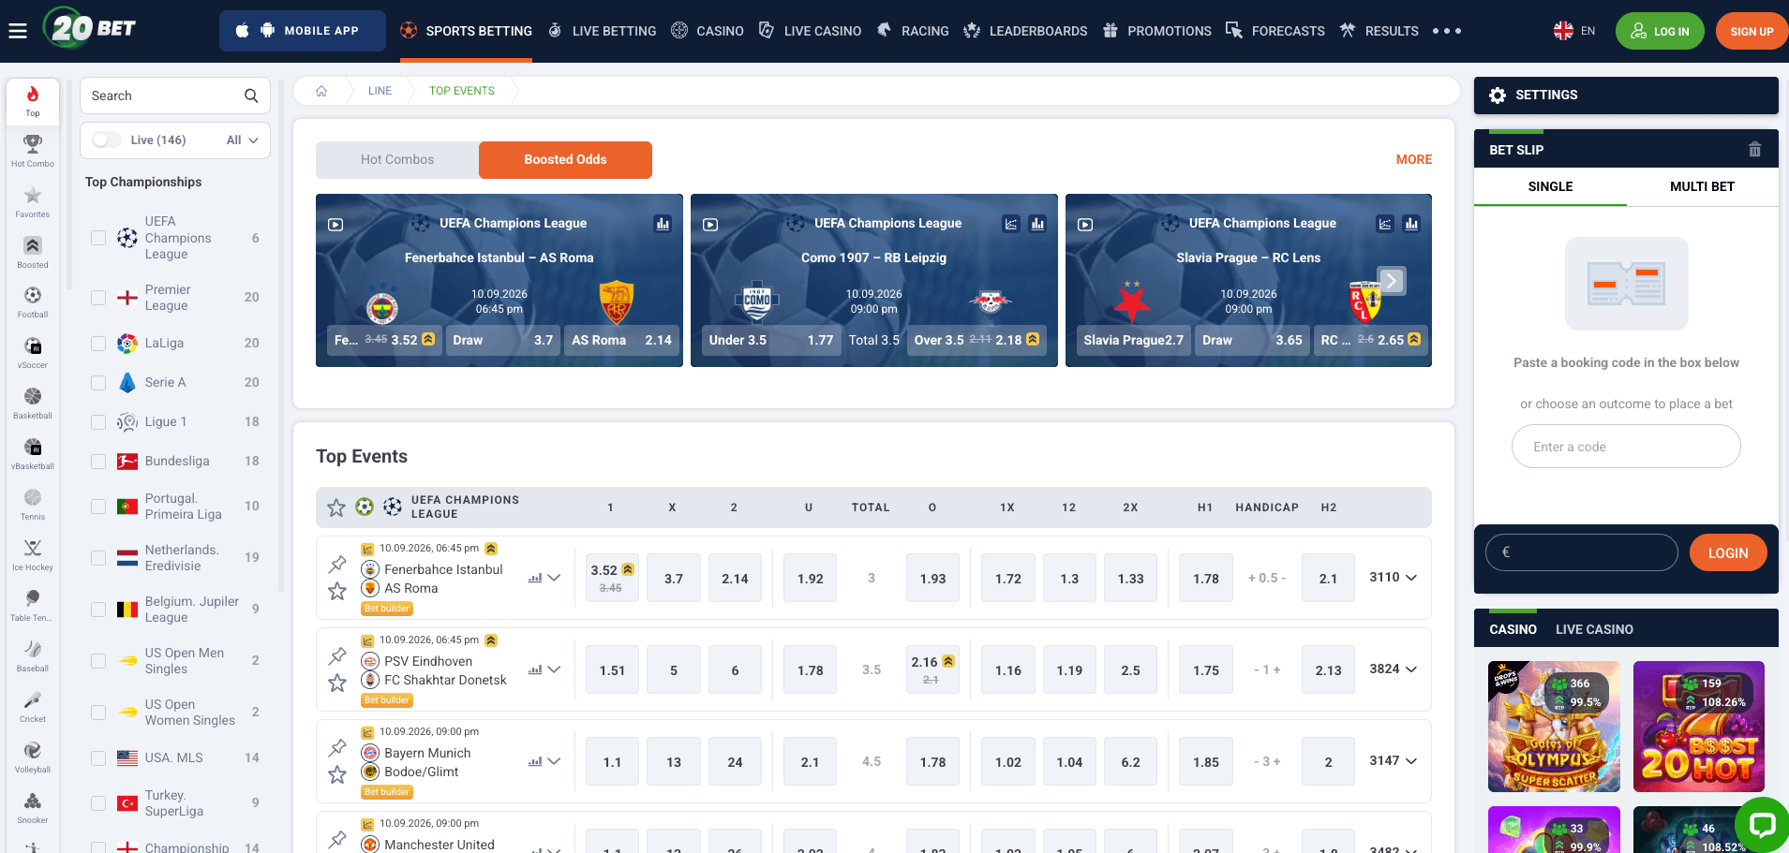Click the Mobile App button
This screenshot has width=1789, height=853.
[x=303, y=31]
